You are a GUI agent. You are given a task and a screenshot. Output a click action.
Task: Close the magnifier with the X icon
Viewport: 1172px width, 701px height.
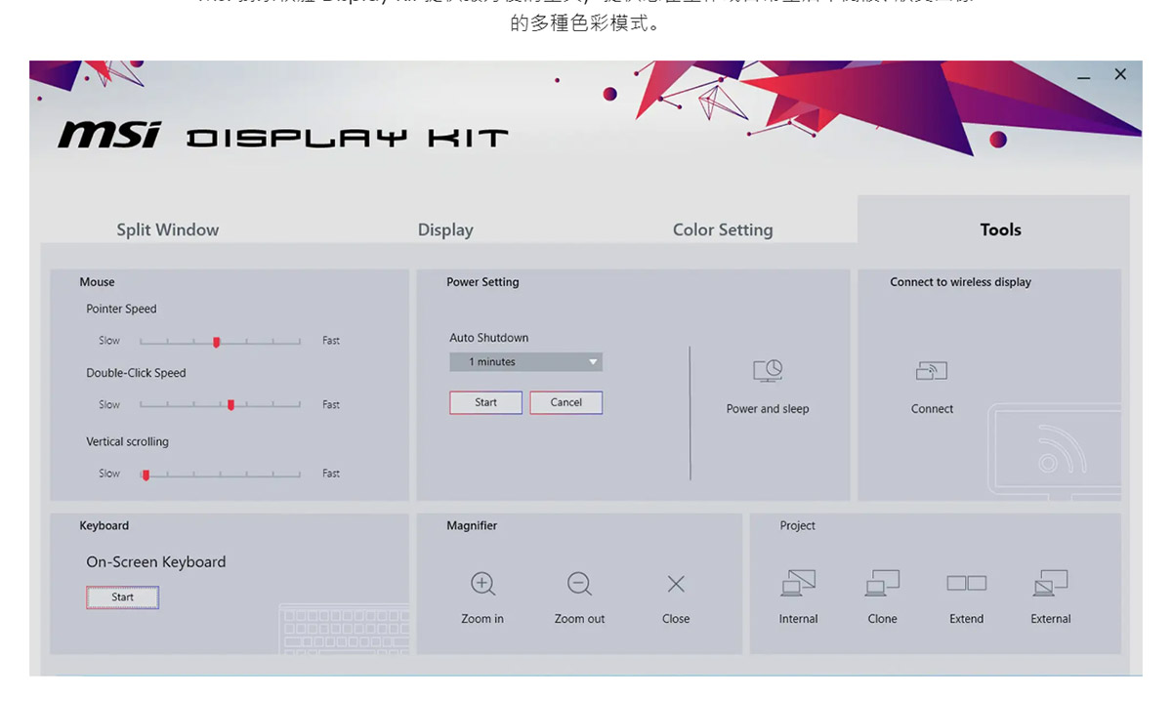tap(676, 584)
